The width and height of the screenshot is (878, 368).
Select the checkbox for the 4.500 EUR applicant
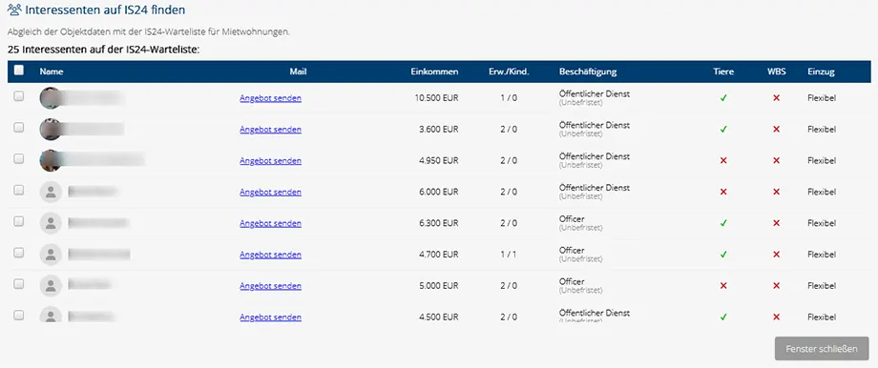(x=18, y=316)
